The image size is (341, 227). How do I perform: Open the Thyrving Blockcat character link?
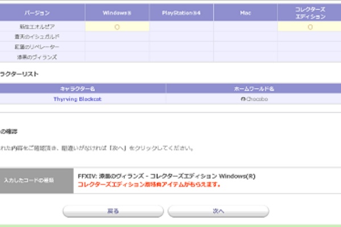click(x=77, y=99)
